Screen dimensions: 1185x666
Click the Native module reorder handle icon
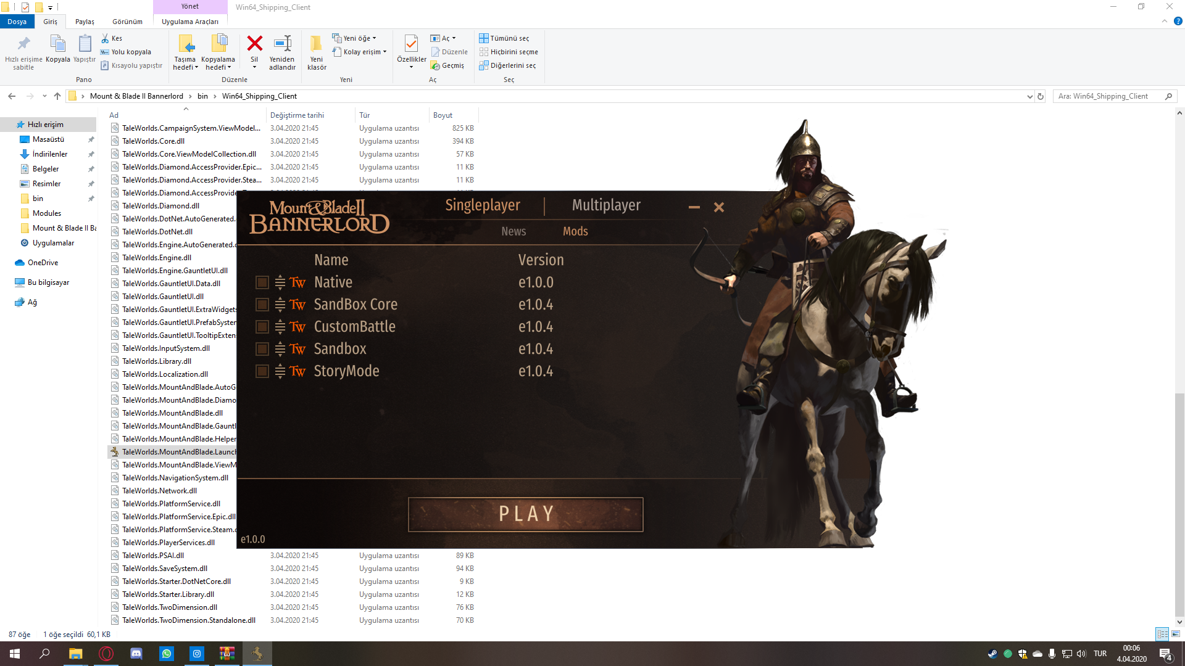tap(280, 282)
